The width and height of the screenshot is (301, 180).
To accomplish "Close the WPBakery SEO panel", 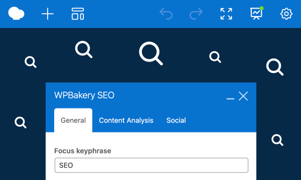I will pyautogui.click(x=243, y=96).
